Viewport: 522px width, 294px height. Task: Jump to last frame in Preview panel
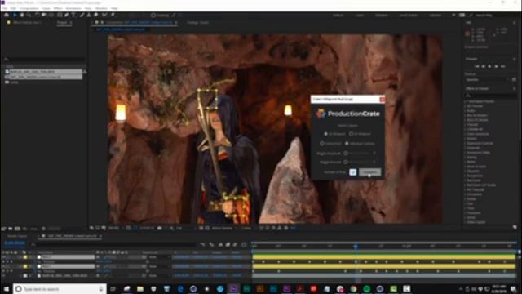tap(503, 66)
